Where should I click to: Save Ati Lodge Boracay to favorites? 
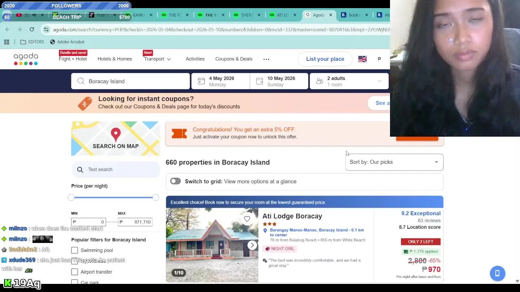click(247, 219)
